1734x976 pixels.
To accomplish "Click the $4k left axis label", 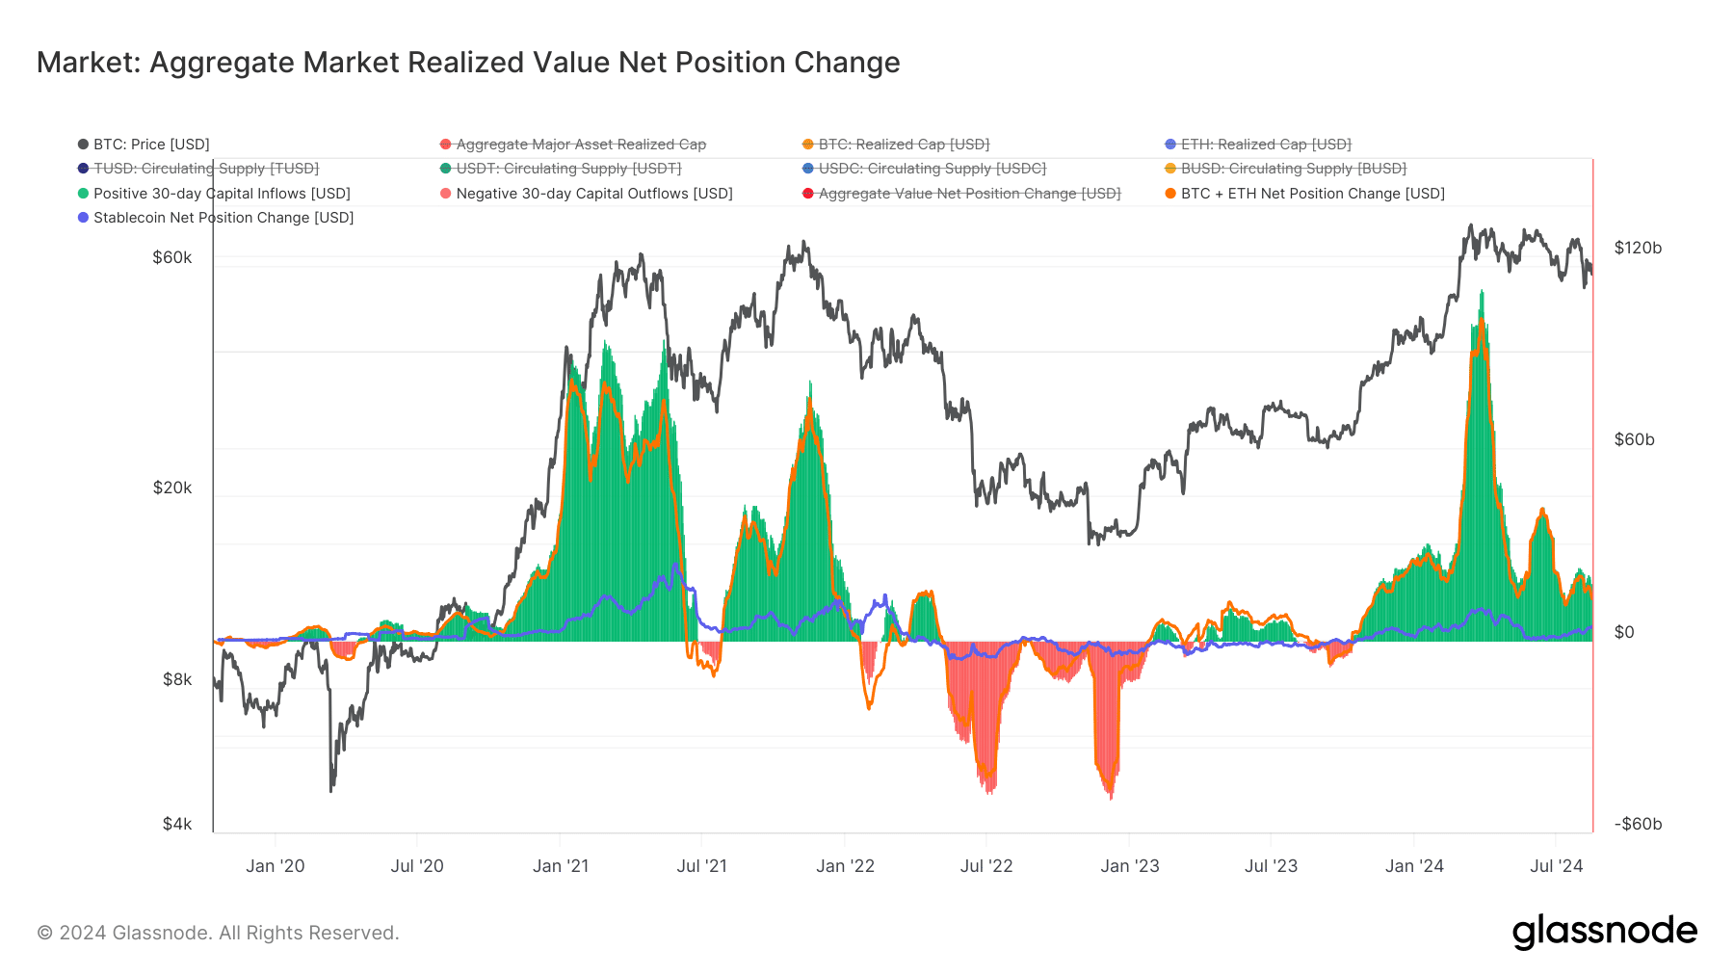I will coord(177,824).
